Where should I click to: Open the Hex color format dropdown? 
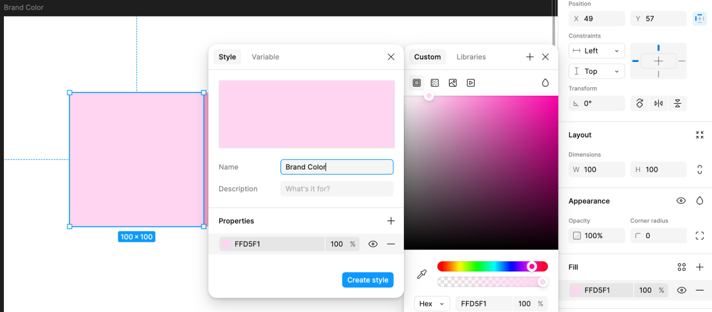(x=432, y=304)
